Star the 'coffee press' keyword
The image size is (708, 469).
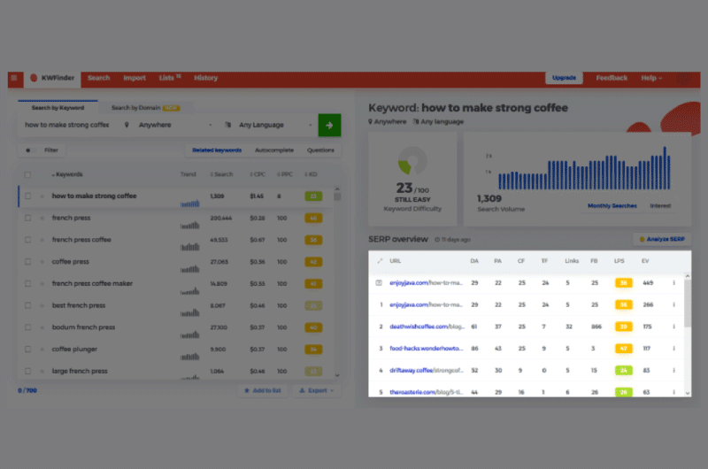point(42,262)
